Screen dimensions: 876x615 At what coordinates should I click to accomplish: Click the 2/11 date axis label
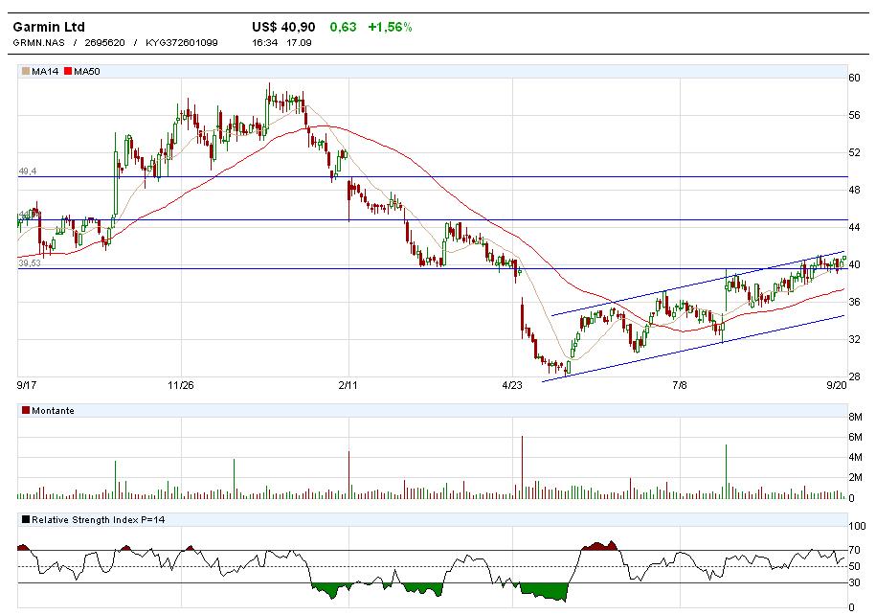click(x=348, y=385)
